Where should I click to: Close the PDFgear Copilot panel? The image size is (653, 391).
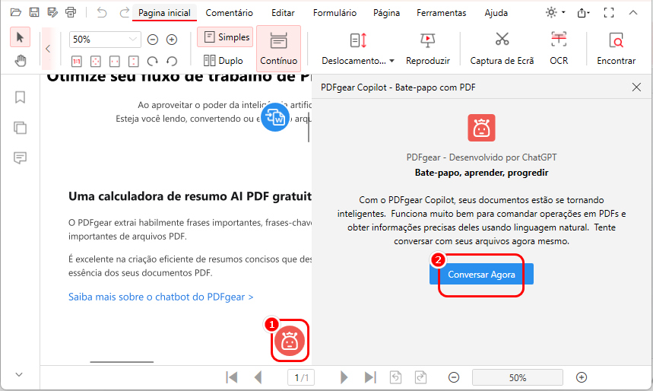click(x=636, y=87)
